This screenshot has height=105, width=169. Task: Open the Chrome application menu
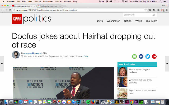[x=11, y=1]
